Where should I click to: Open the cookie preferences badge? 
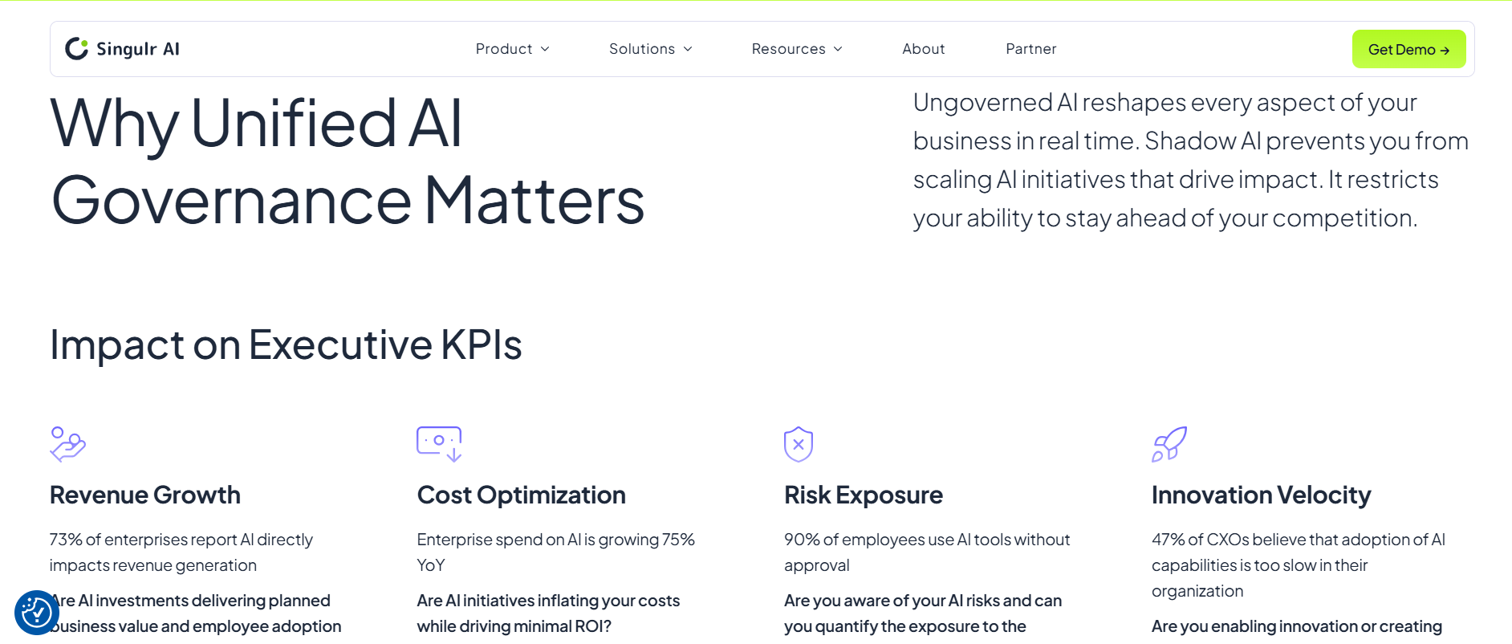click(x=36, y=613)
